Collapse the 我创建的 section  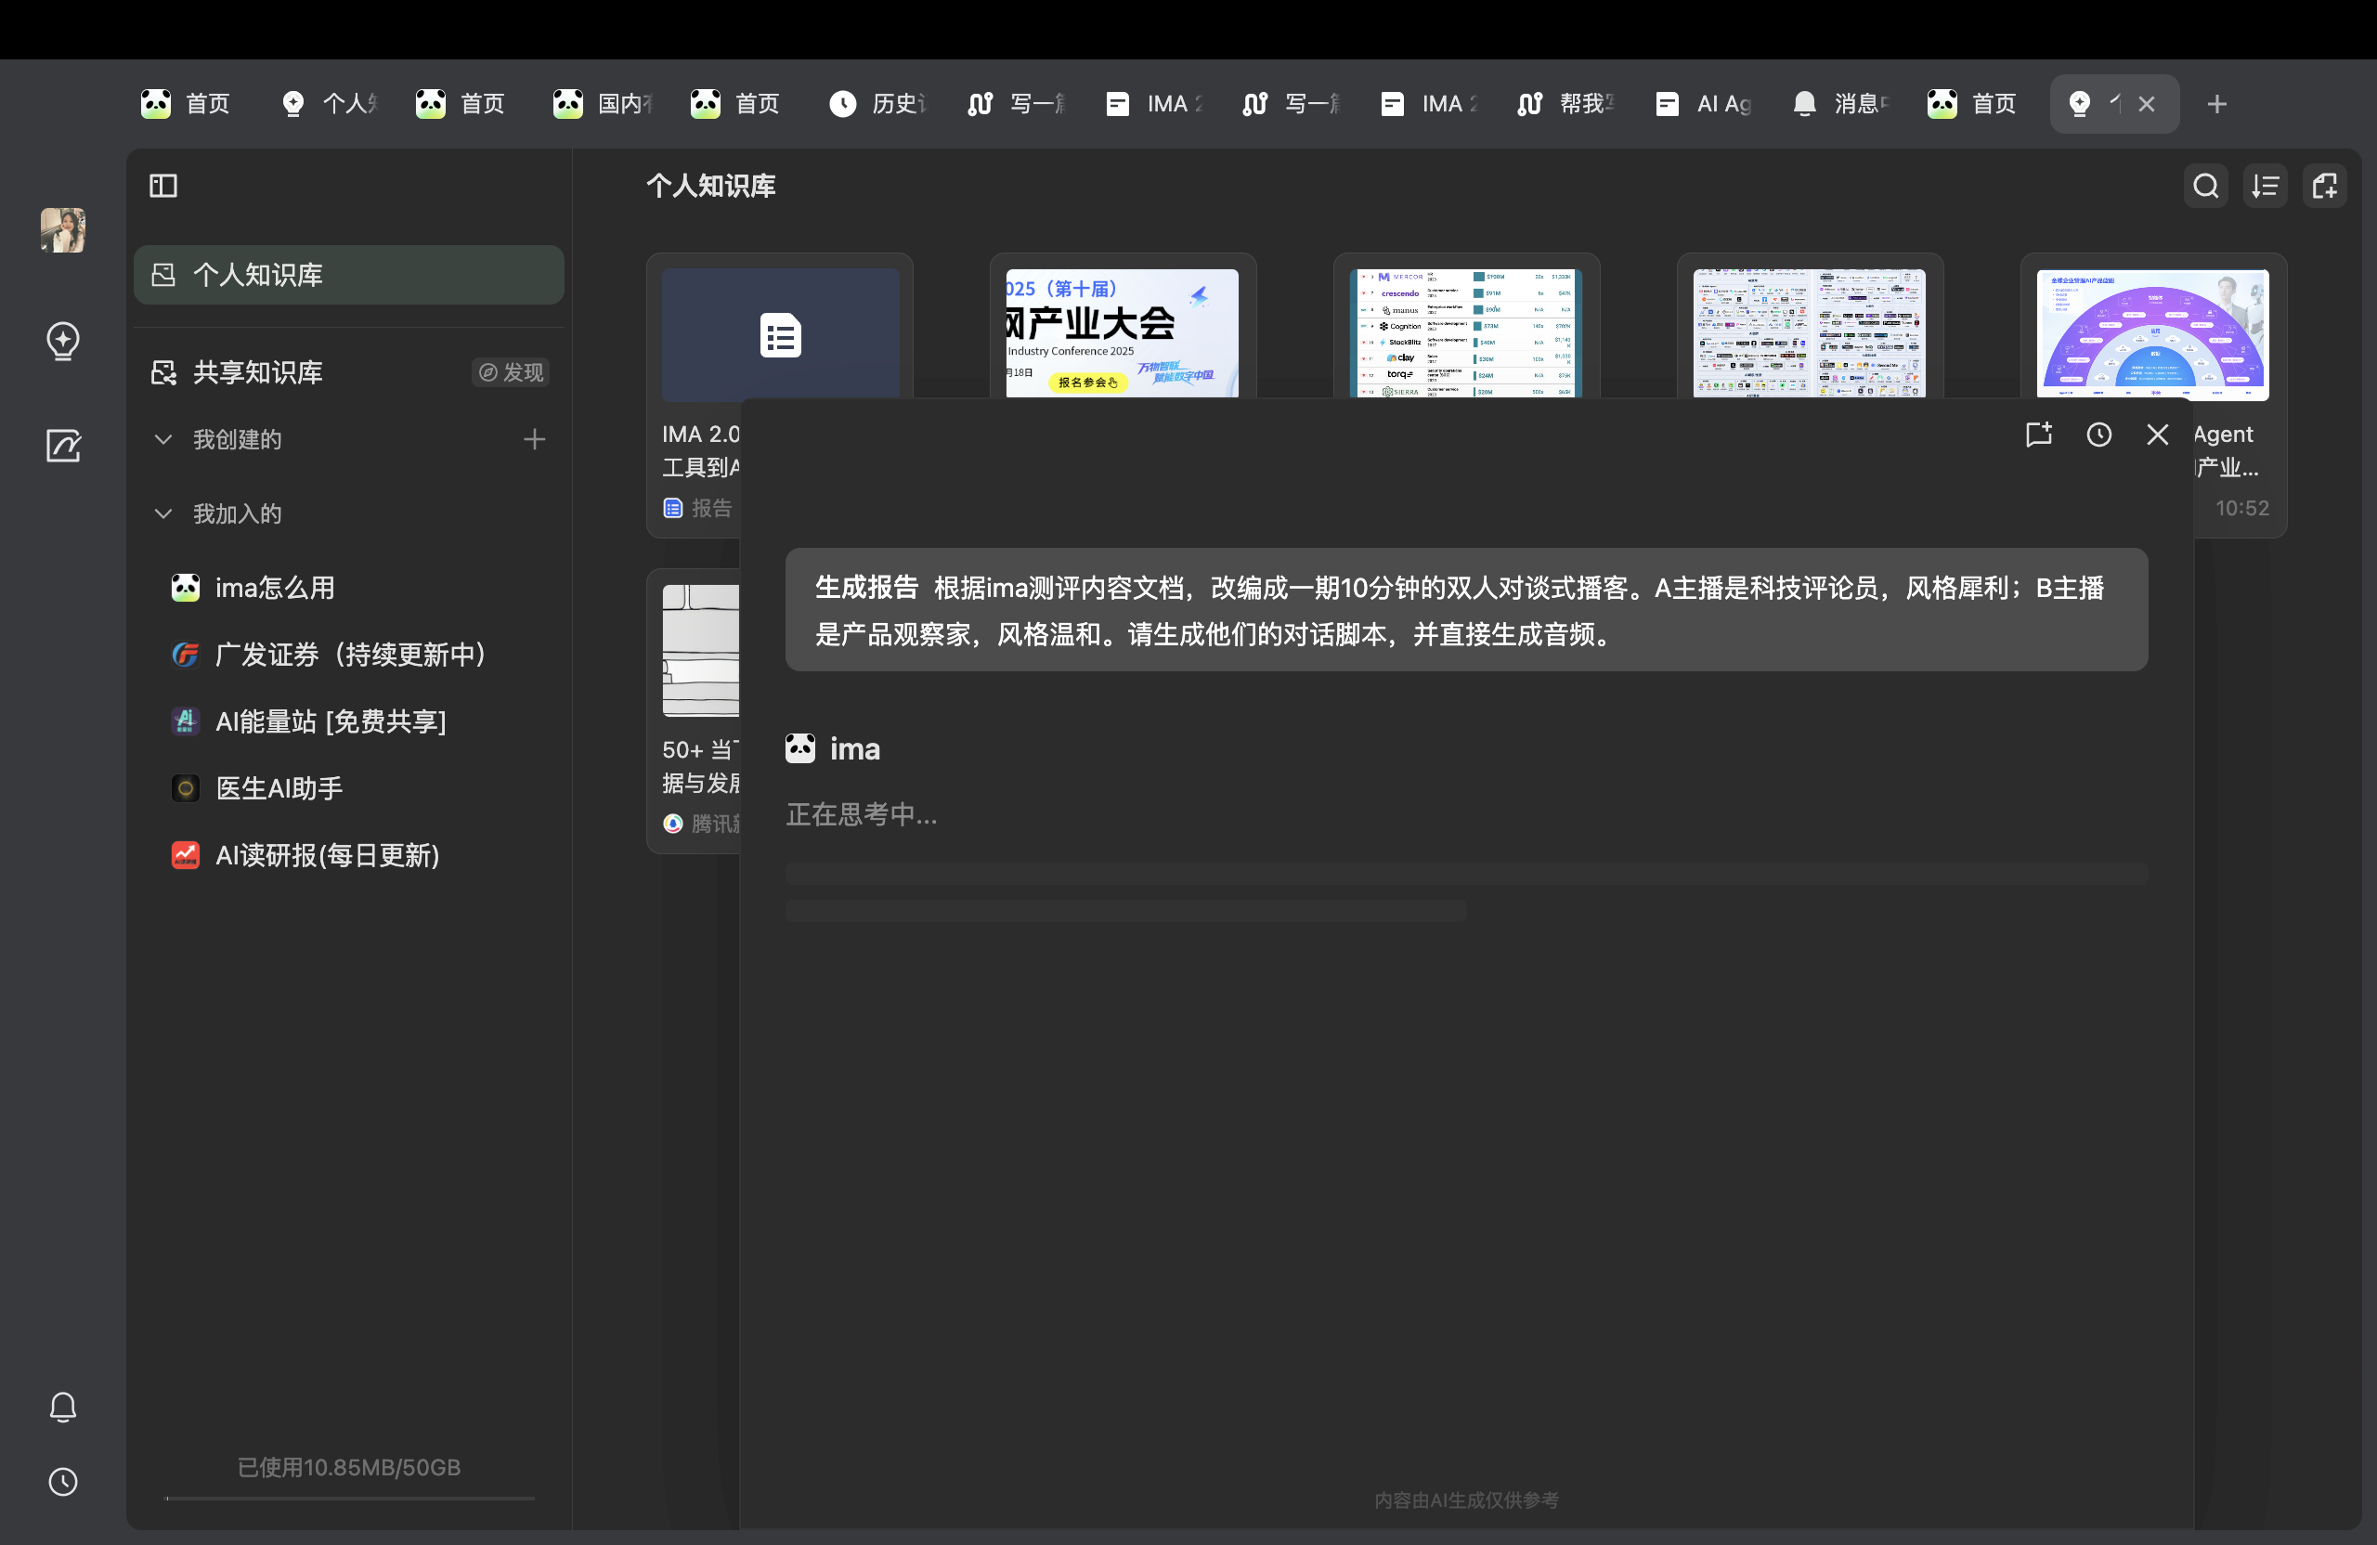(x=162, y=439)
